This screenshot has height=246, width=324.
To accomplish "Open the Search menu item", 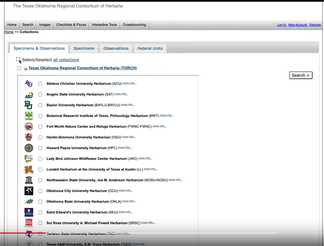I will point(28,25).
